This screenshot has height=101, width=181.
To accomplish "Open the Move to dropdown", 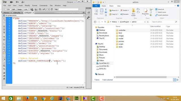I will pos(114,10).
